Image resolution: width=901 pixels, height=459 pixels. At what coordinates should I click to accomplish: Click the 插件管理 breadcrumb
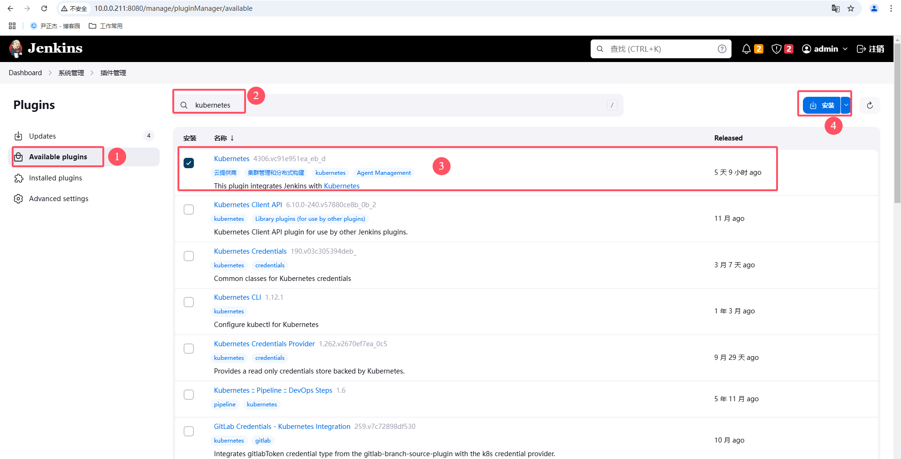113,73
